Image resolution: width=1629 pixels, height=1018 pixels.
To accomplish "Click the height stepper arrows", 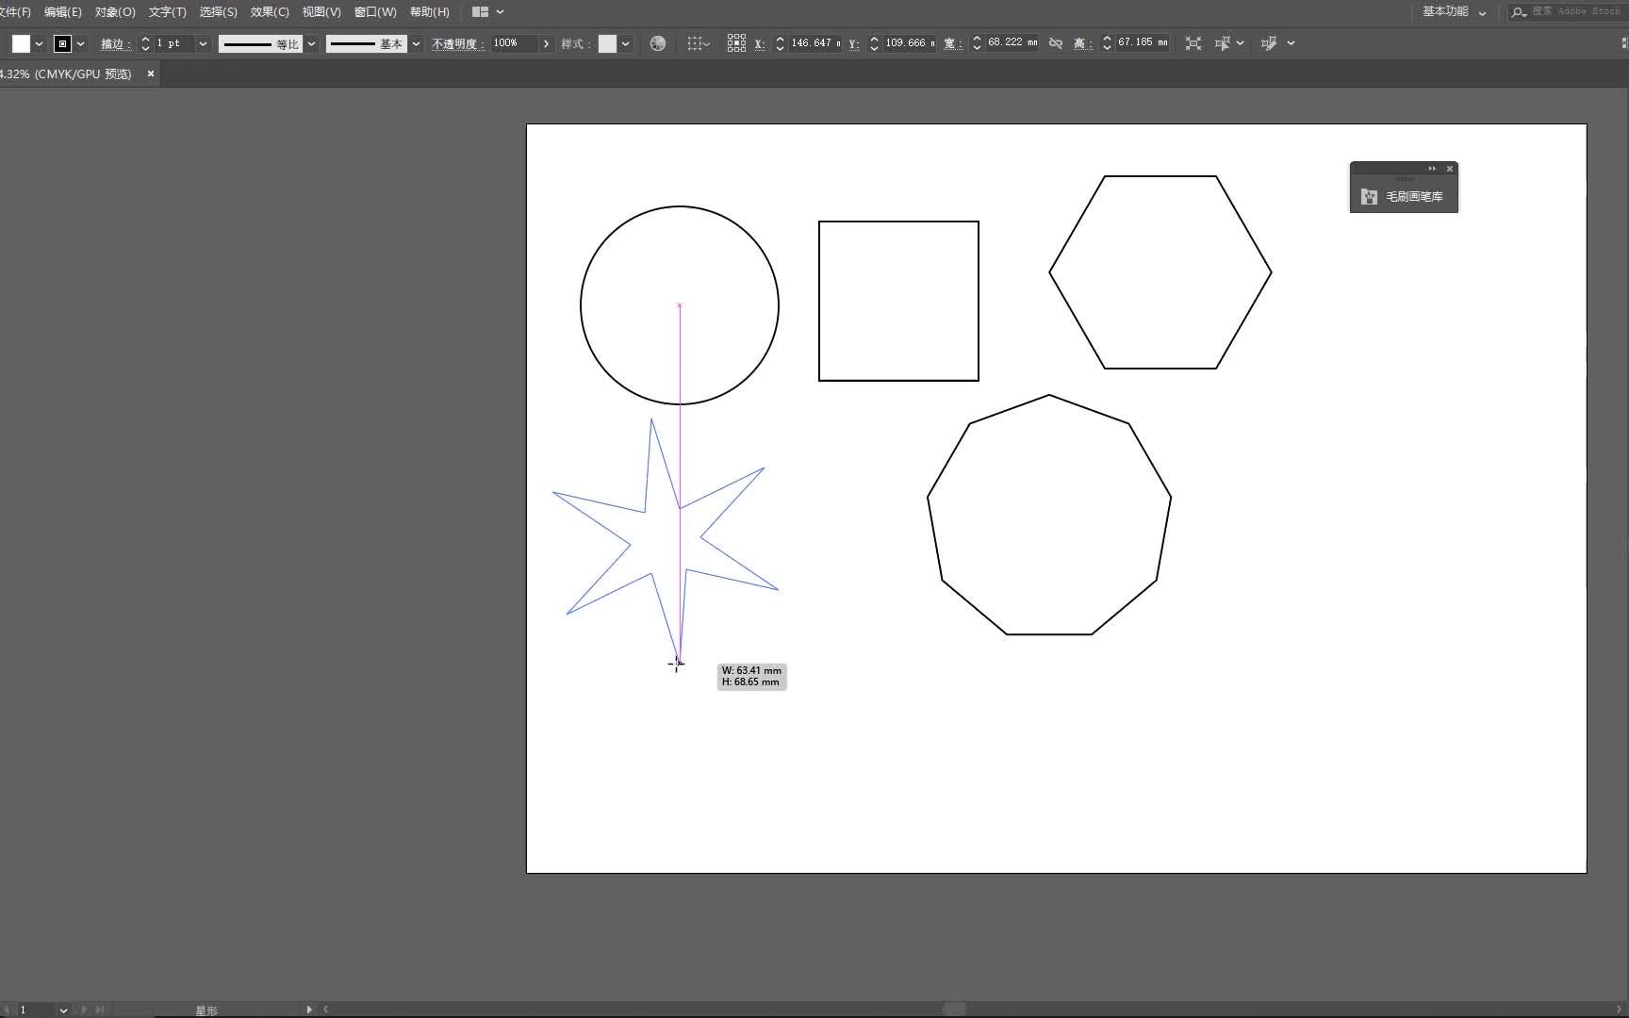I will (x=1107, y=43).
